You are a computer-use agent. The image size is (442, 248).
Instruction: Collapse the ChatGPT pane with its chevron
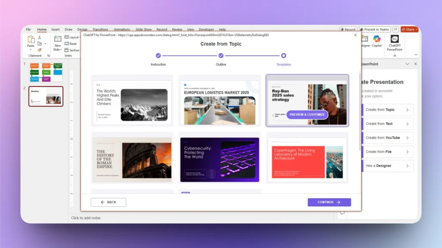[407, 64]
